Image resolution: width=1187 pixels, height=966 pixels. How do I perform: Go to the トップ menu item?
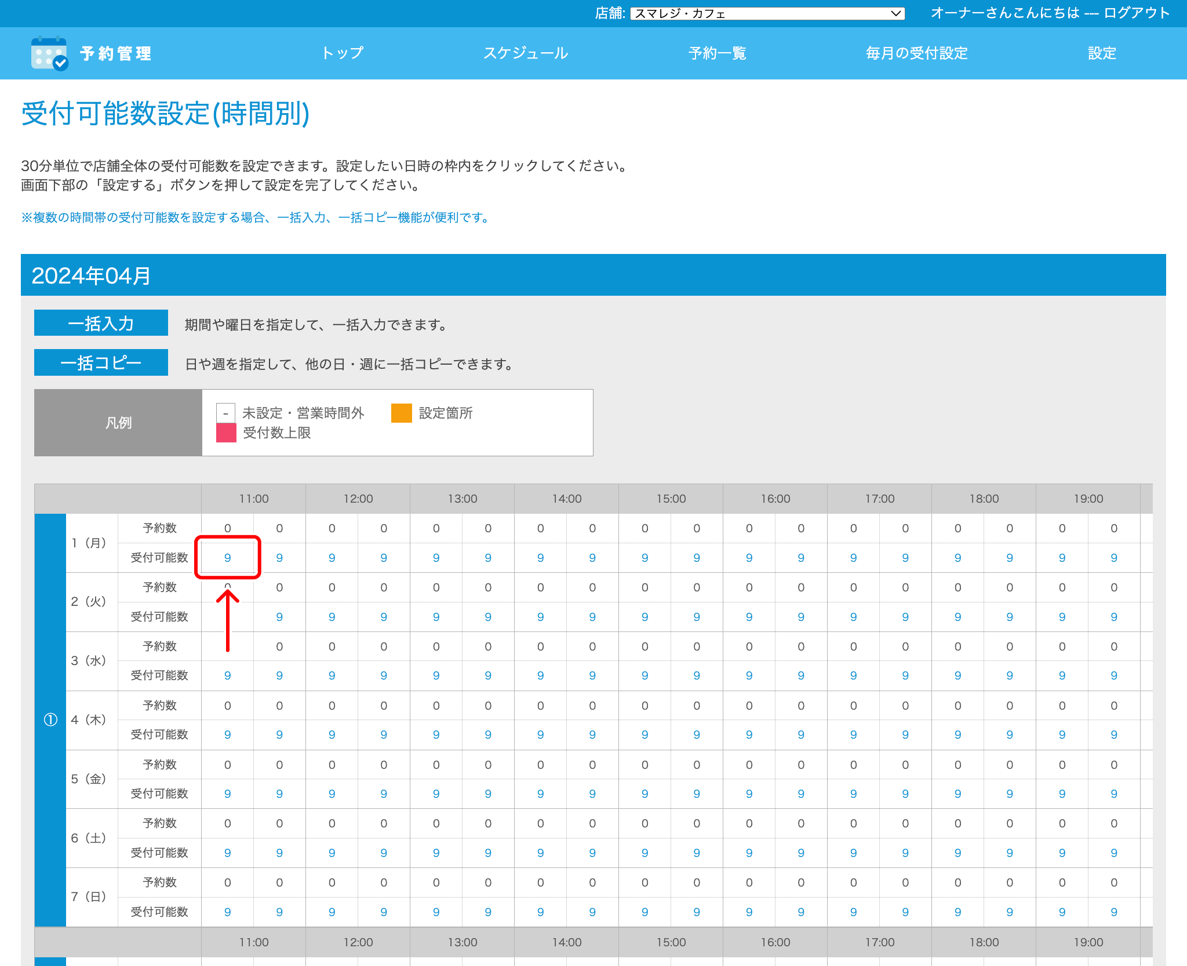click(343, 53)
